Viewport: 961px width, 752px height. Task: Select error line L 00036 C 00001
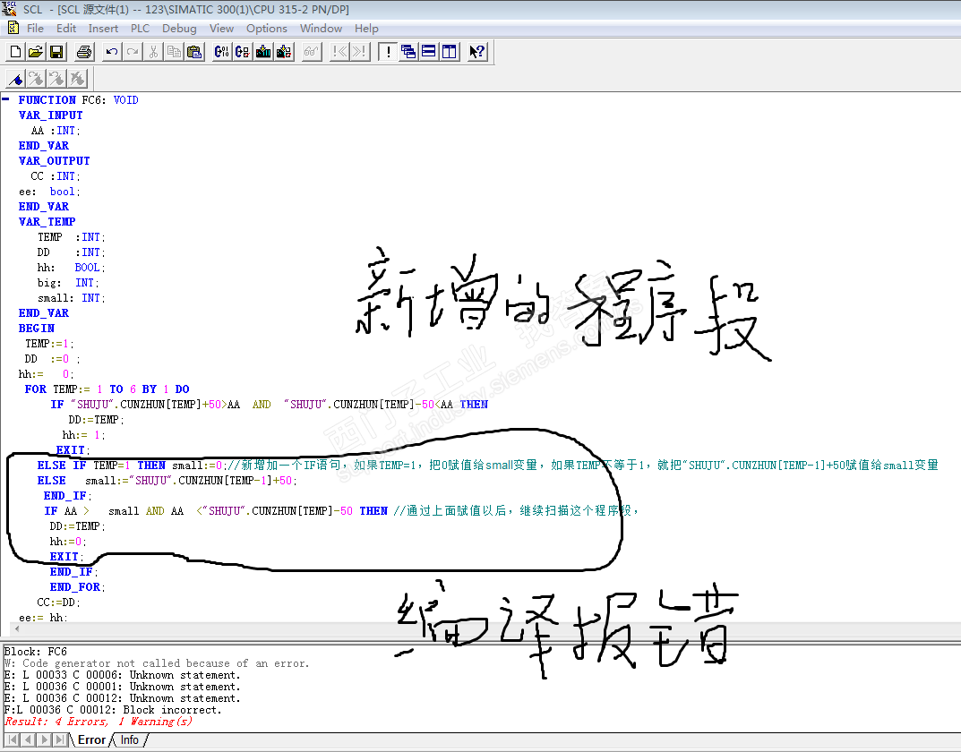[x=122, y=687]
